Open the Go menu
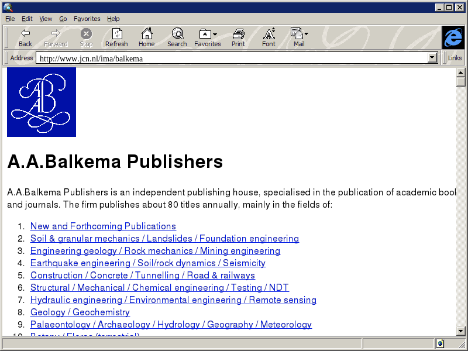The height and width of the screenshot is (351, 468). (63, 19)
